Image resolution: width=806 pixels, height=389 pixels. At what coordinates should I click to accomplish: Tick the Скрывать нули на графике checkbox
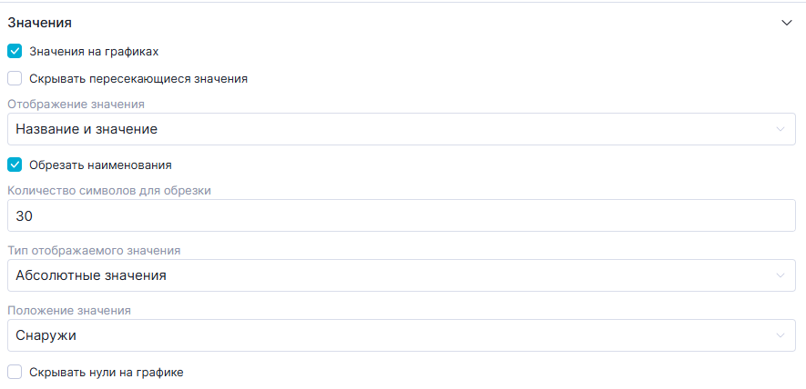(15, 372)
